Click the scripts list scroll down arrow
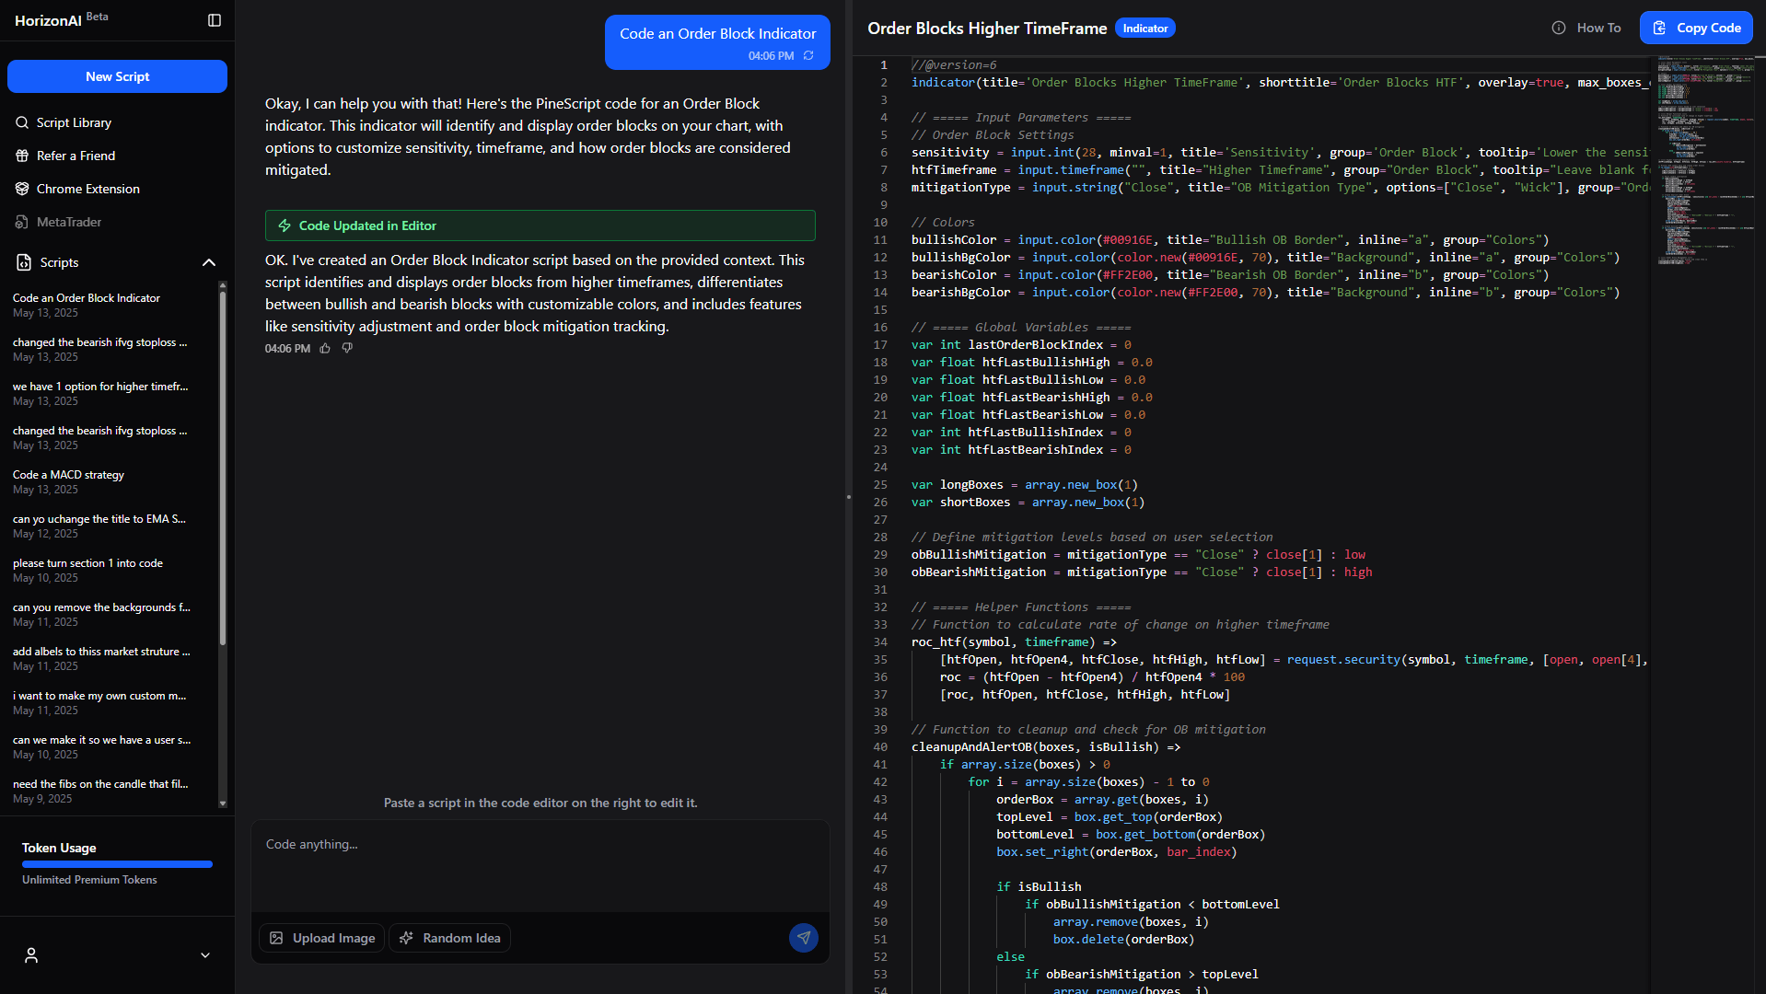Viewport: 1766px width, 994px height. click(x=223, y=803)
